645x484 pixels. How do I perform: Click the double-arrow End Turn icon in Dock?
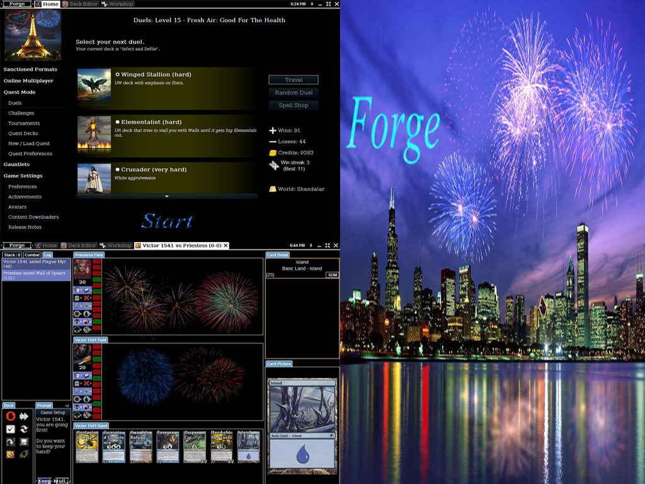[x=24, y=416]
